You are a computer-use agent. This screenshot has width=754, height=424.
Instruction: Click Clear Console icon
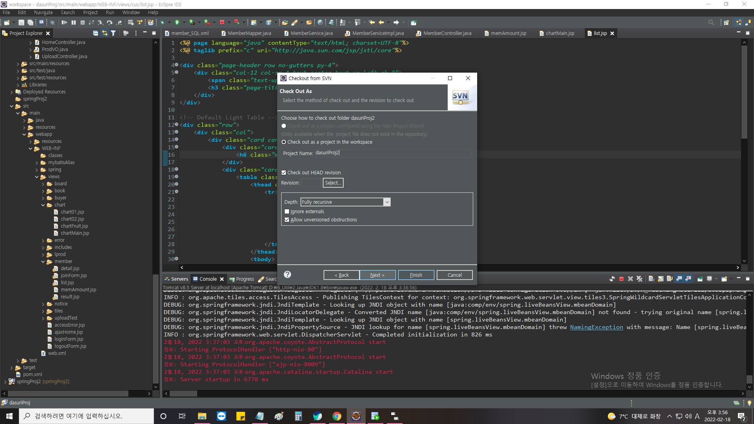tap(651, 279)
